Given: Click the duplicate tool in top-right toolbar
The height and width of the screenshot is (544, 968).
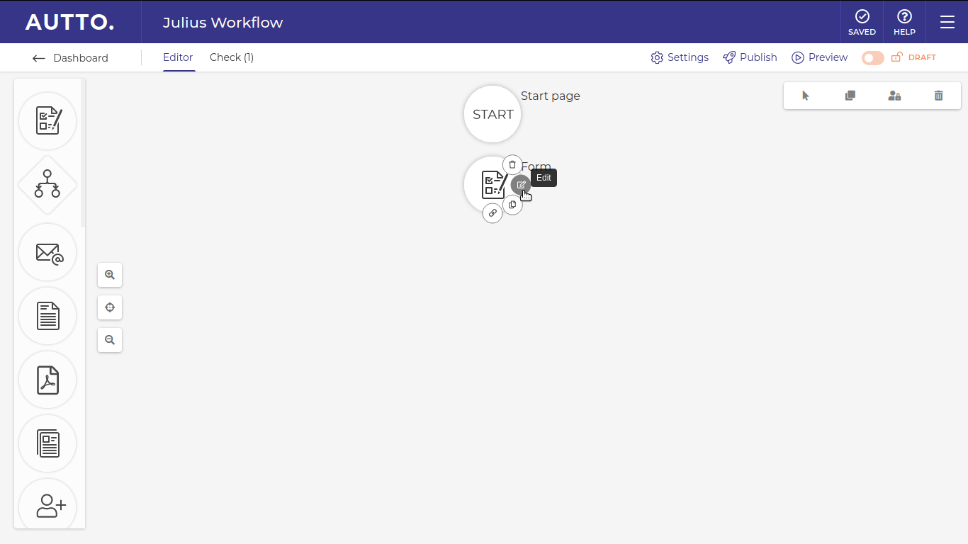Looking at the screenshot, I should [850, 96].
